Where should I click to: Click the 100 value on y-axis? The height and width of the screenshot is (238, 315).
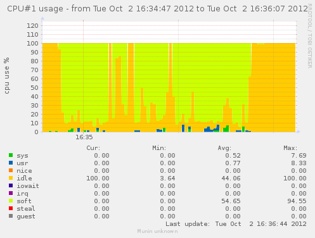(x=32, y=44)
